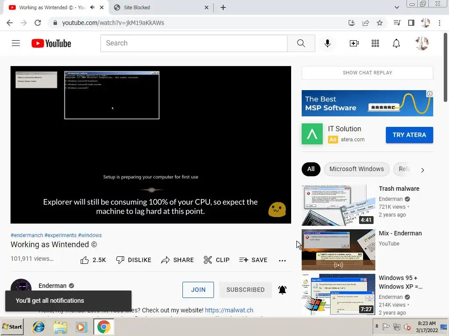
Task: Open Windows 95 + Windows XP thumbnail
Action: pyautogui.click(x=339, y=294)
